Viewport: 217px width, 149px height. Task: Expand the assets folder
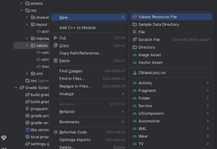tap(21, 3)
